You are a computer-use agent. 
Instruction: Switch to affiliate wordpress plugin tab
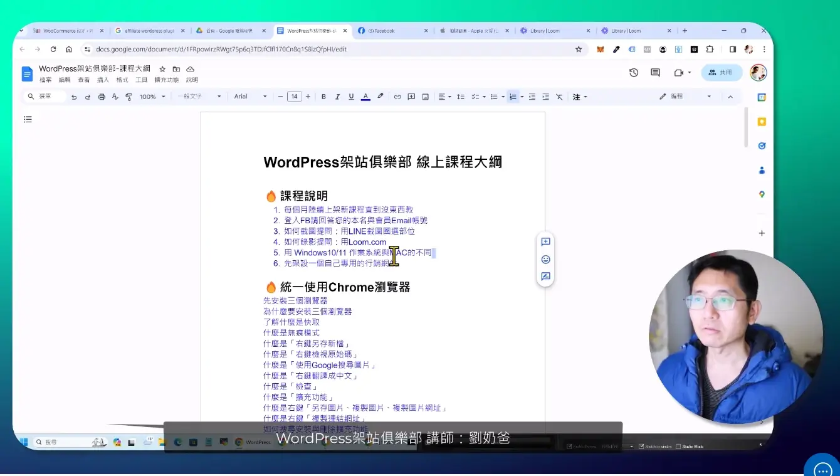click(x=150, y=31)
